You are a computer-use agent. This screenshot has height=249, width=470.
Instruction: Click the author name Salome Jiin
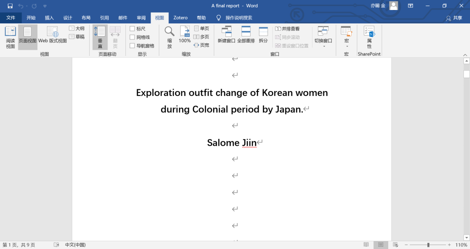tap(232, 143)
